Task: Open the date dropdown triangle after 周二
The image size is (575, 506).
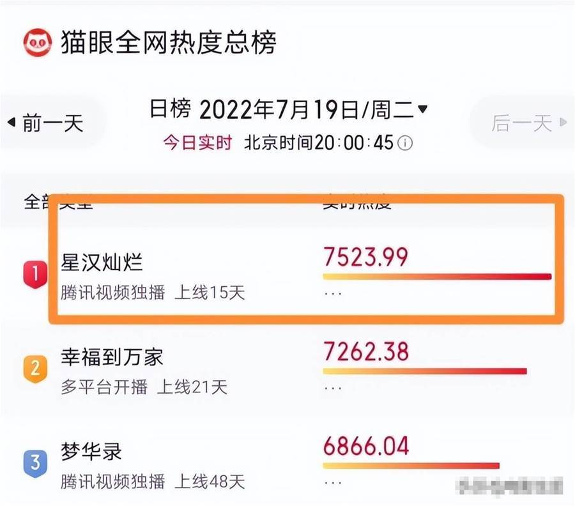Action: point(422,109)
